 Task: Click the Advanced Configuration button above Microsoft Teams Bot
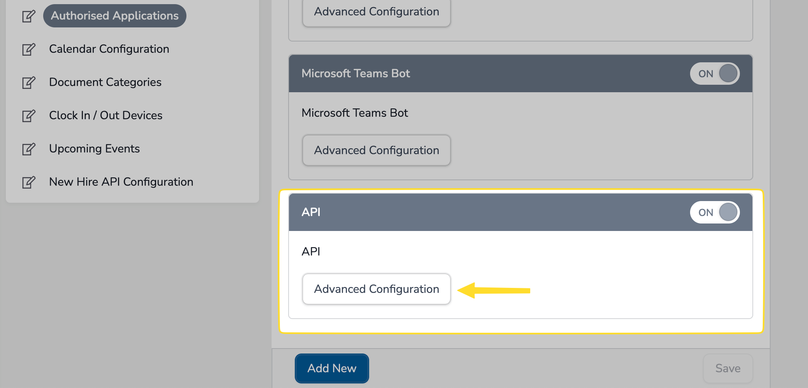coord(376,12)
